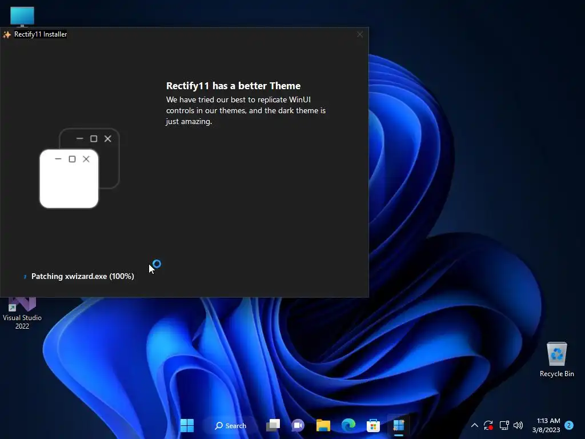Open the Windows Start menu

click(x=187, y=425)
